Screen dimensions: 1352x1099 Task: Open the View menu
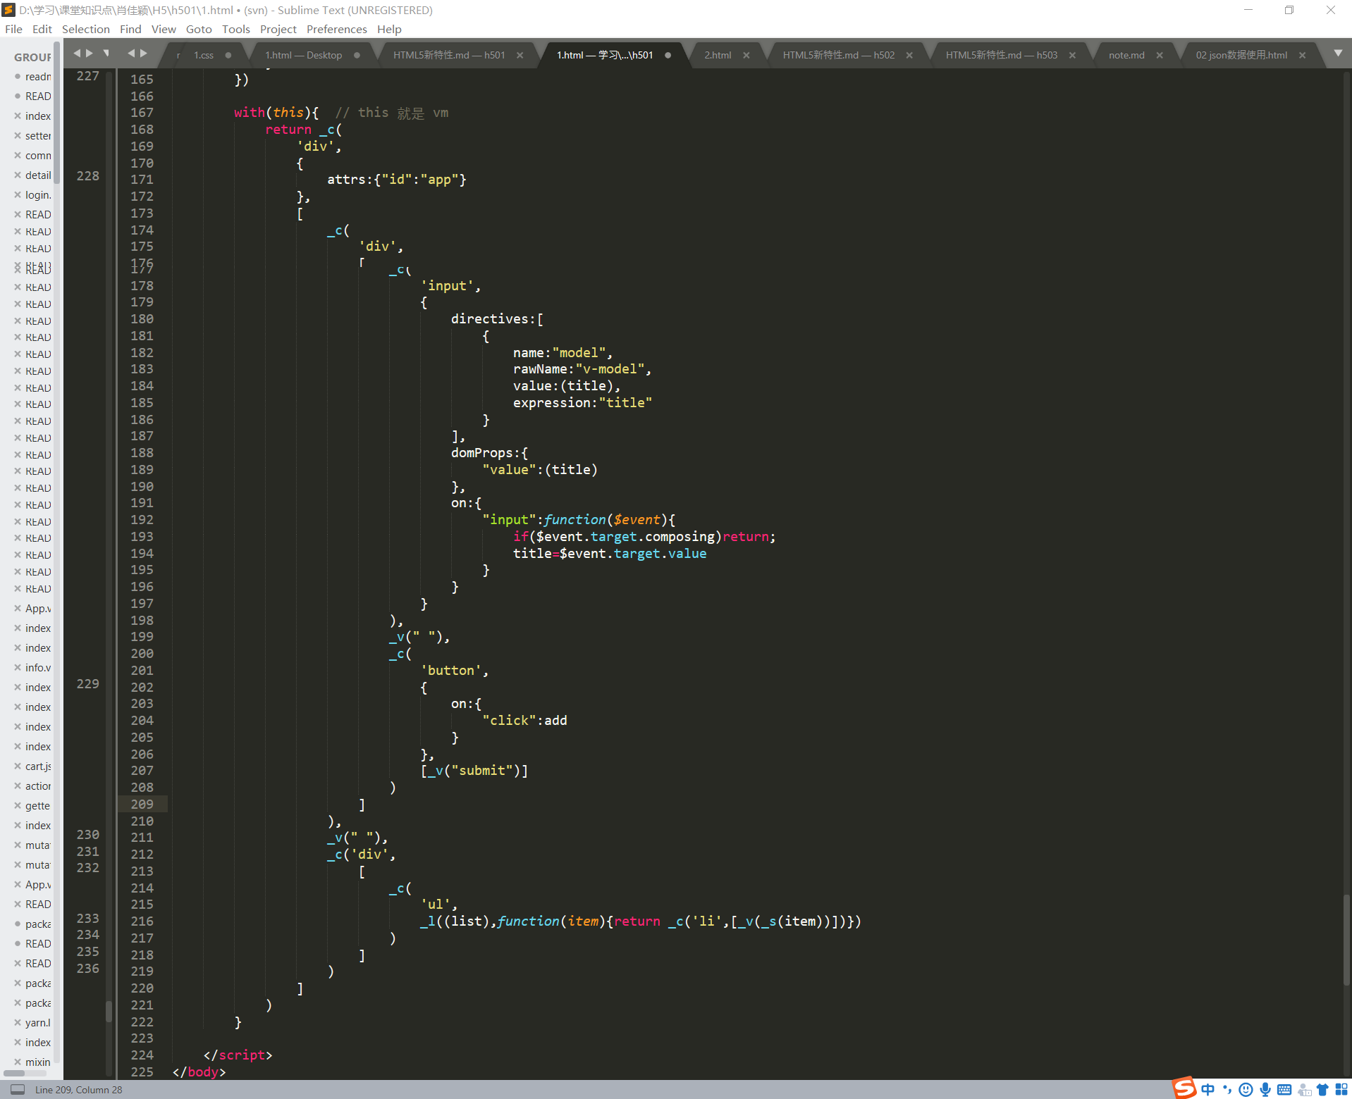tap(164, 29)
